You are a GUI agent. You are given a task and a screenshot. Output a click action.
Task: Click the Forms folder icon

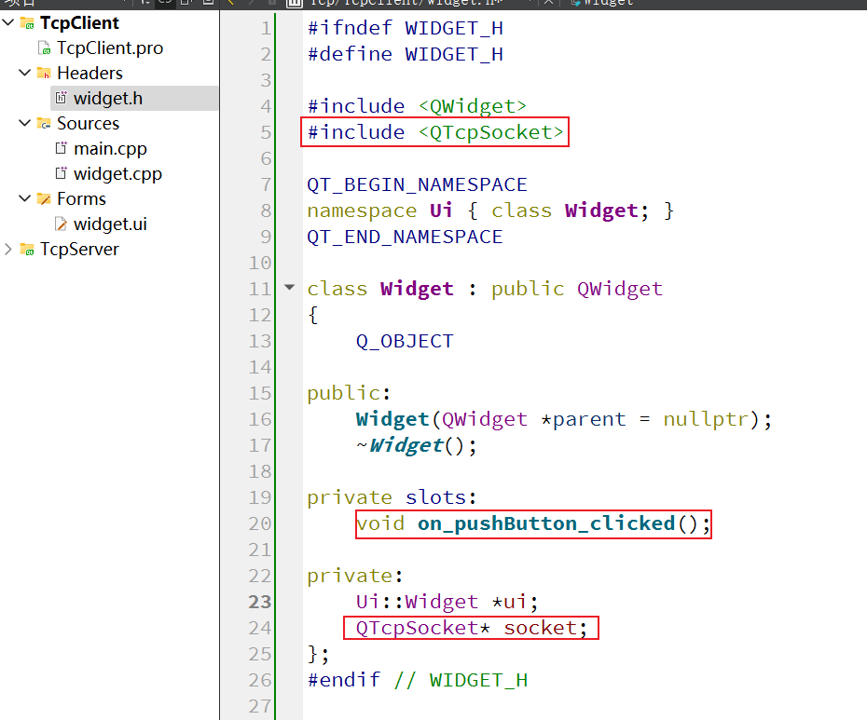click(x=44, y=199)
